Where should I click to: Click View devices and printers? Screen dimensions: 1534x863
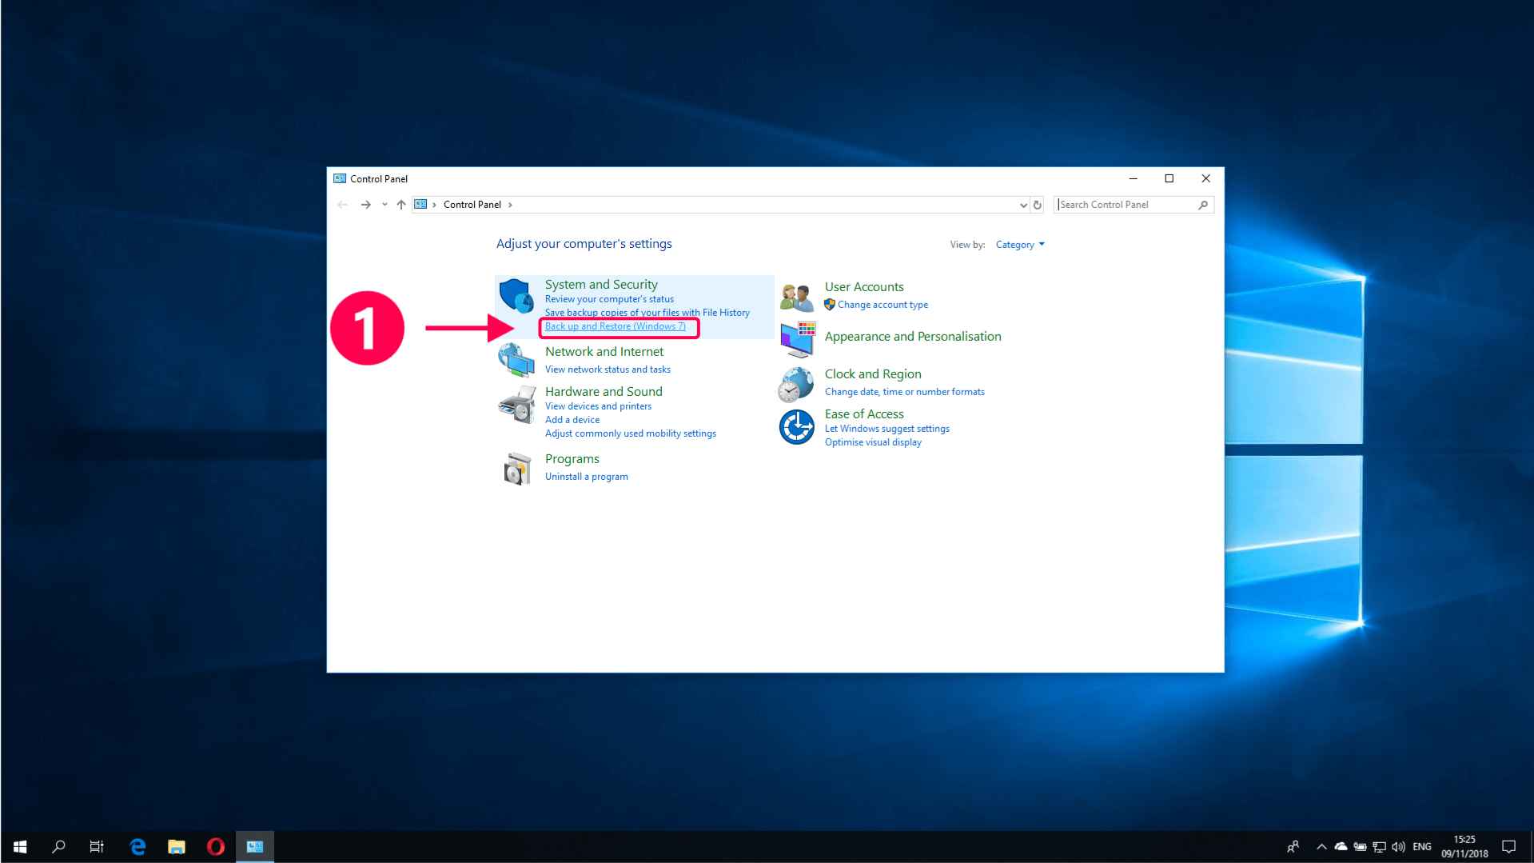[x=598, y=406]
